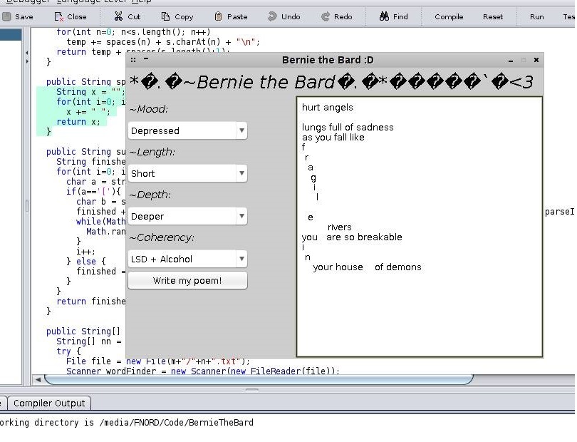Expand the Coherency dropdown showing LSD + Alcohol
Image resolution: width=577 pixels, height=442 pixels.
pyautogui.click(x=187, y=259)
